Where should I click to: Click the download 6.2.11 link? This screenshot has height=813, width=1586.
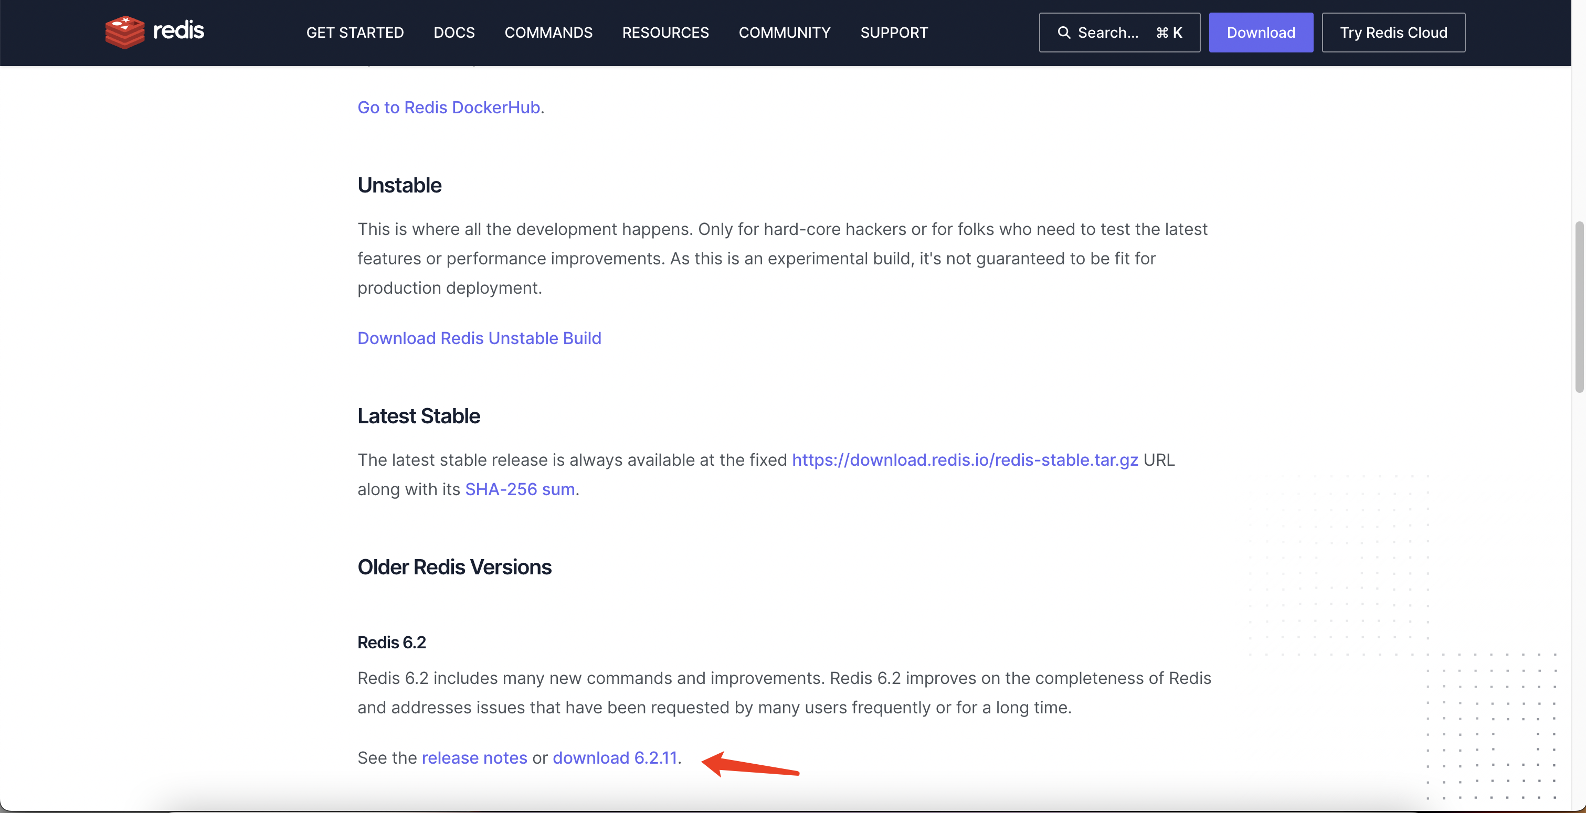click(615, 757)
